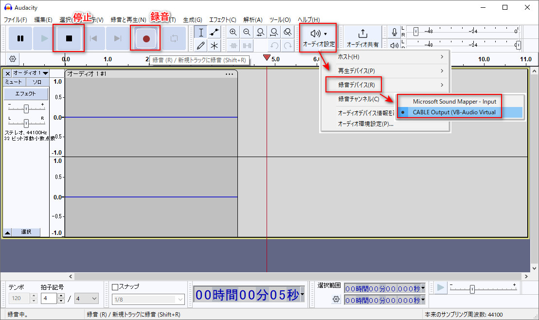Viewport: 539px width, 320px height.
Task: Click the Pause transport button
Action: 20,38
